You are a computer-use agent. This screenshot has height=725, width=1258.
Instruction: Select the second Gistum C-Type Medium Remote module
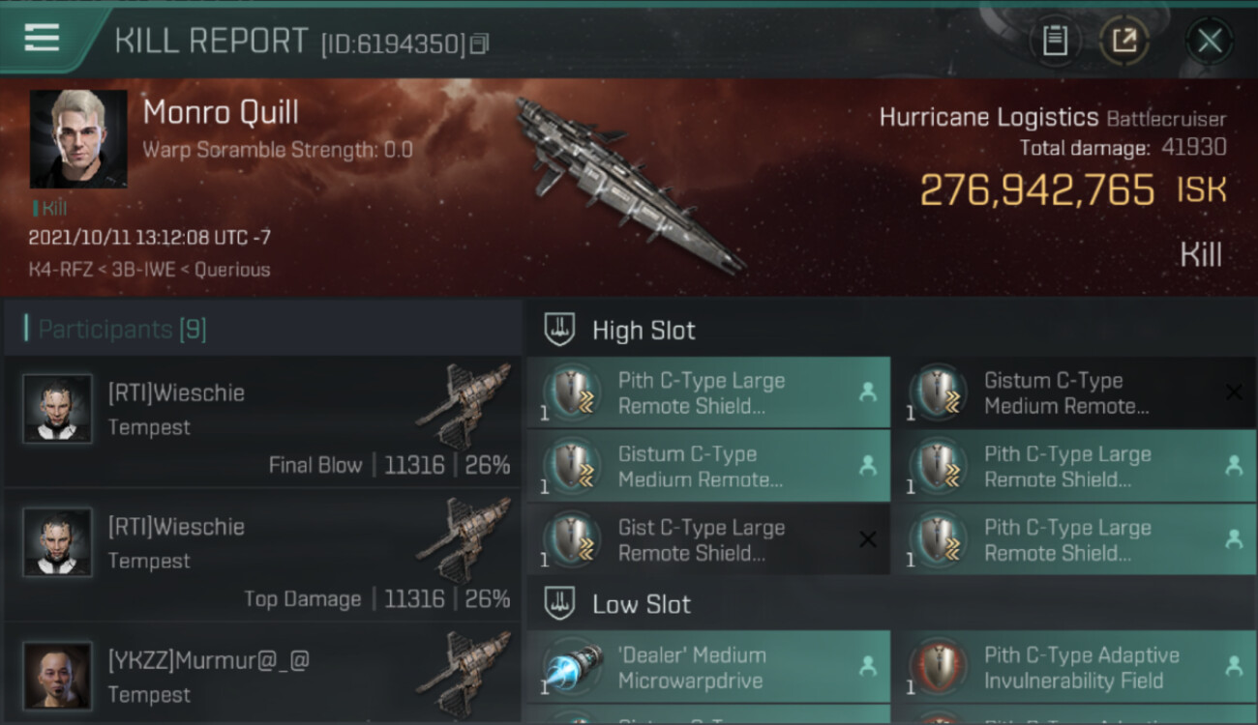tap(708, 467)
